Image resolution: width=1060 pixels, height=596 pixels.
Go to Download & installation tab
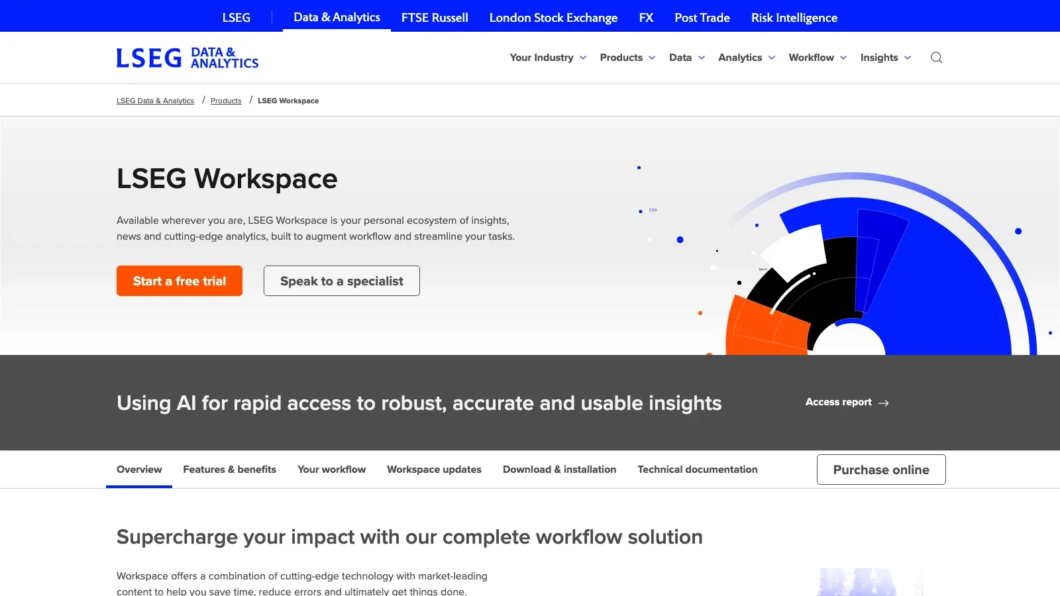coord(559,470)
